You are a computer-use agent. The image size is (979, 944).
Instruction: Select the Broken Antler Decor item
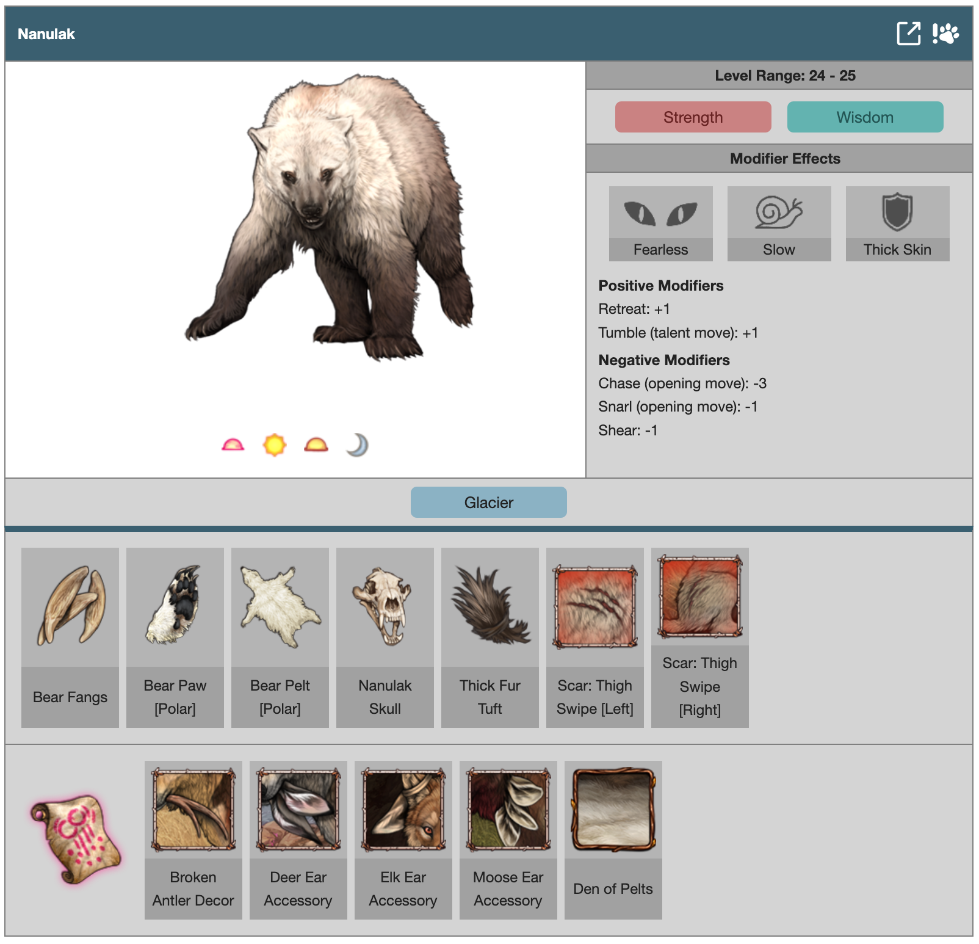click(193, 839)
